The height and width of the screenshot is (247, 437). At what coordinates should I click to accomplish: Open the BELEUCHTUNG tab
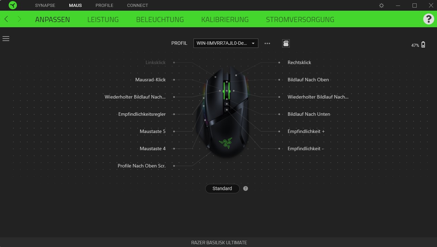click(x=160, y=20)
